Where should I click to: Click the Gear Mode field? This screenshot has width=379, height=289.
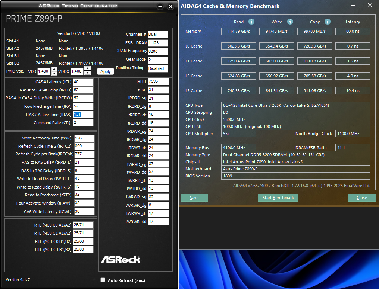(158, 60)
